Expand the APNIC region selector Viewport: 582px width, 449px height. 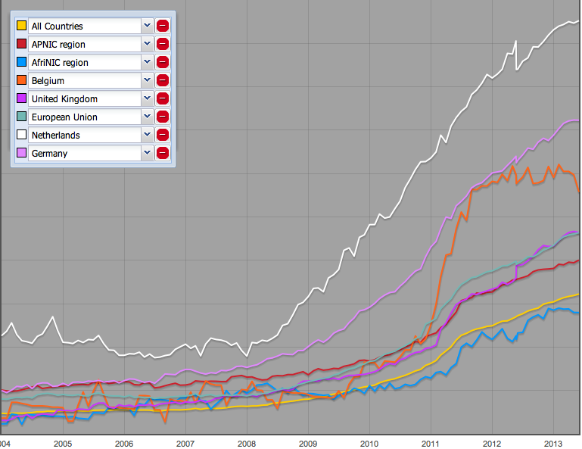click(x=147, y=44)
